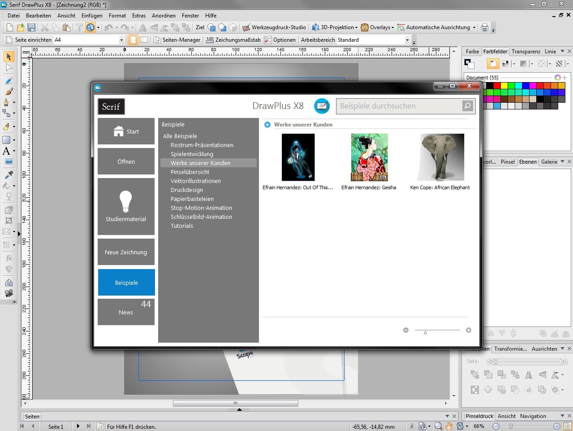Open the undo history dropdown arrow

(x=116, y=28)
